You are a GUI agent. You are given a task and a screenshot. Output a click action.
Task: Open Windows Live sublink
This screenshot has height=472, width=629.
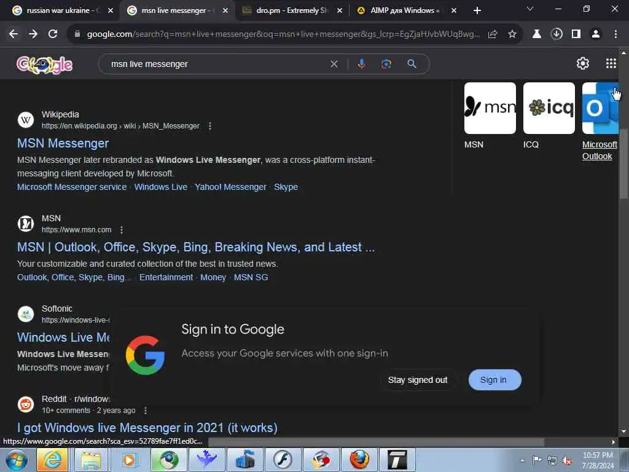pos(160,187)
